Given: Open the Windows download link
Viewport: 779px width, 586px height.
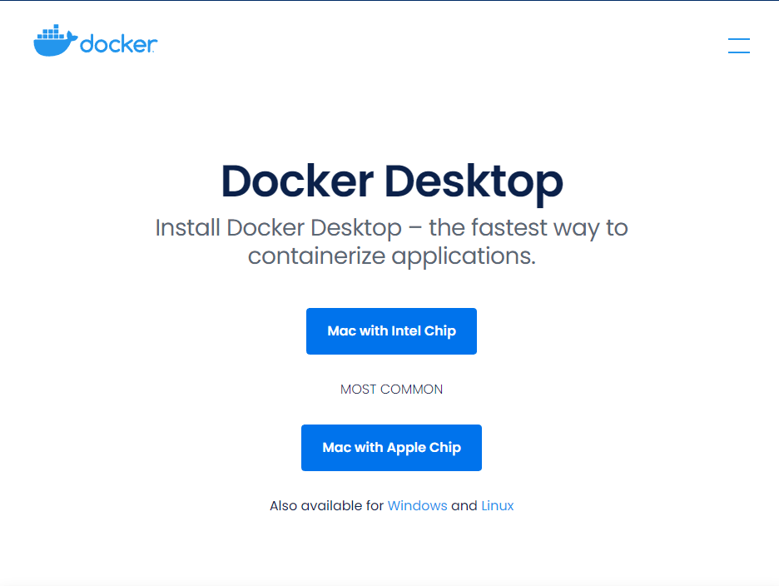Looking at the screenshot, I should pos(417,505).
